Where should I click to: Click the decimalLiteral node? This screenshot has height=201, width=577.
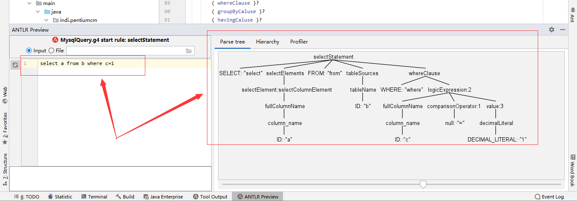496,123
